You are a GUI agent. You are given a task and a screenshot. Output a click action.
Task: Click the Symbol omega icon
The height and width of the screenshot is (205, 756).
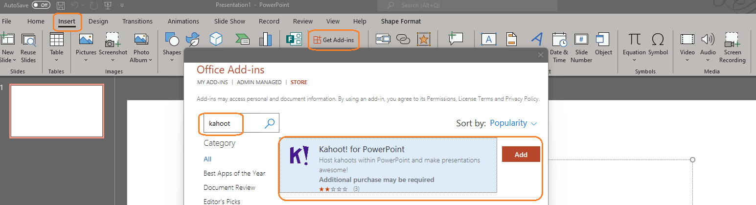658,40
